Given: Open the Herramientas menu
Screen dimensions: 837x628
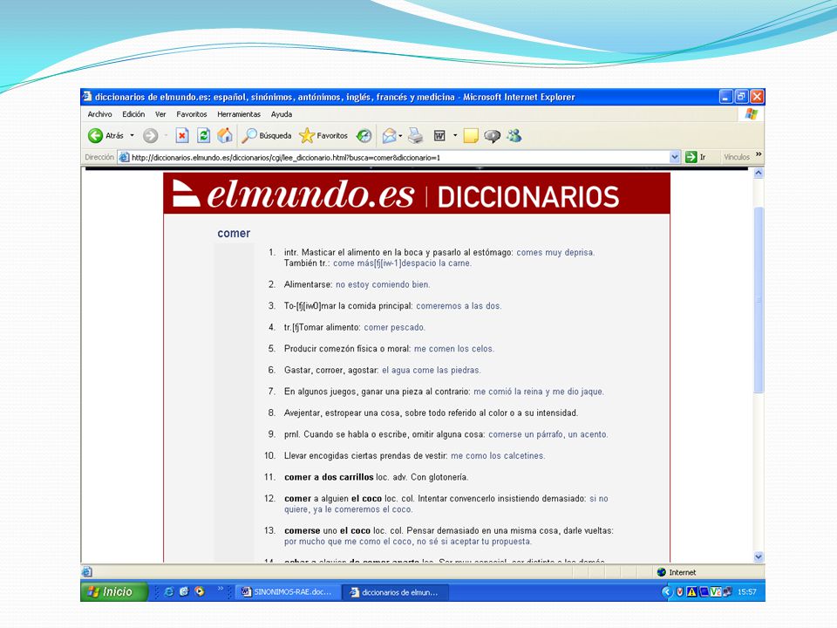Looking at the screenshot, I should (239, 114).
